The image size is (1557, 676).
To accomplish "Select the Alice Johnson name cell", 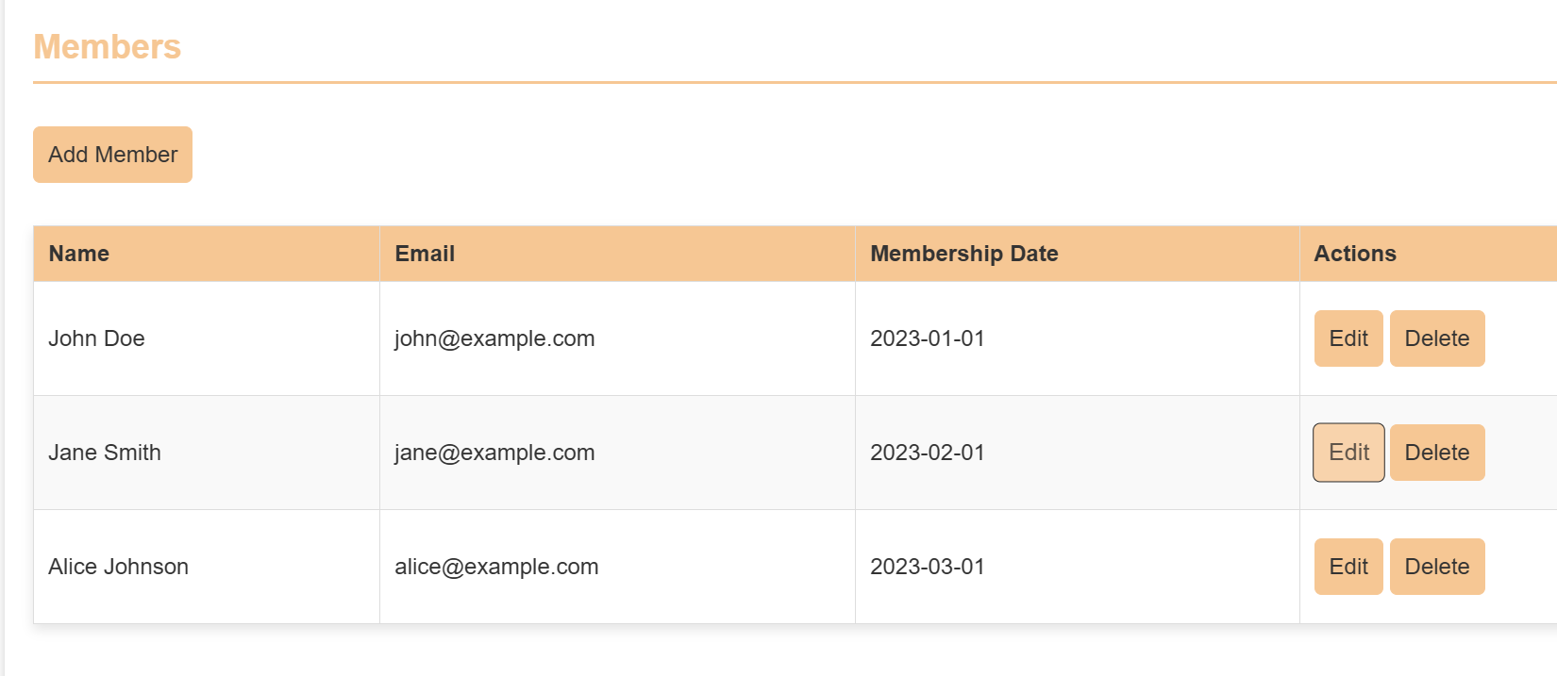I will coord(118,567).
